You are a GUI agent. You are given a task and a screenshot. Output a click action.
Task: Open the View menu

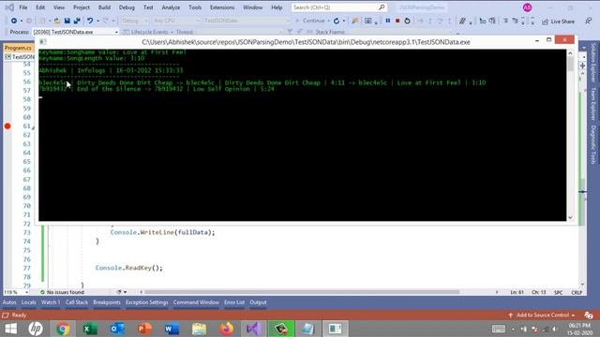59,7
